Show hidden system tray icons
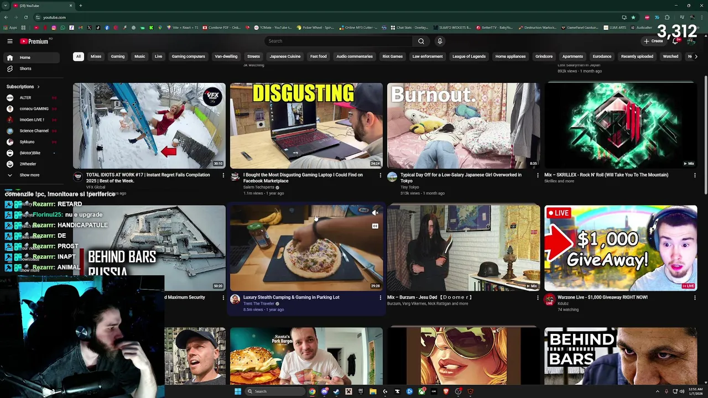 [x=658, y=391]
